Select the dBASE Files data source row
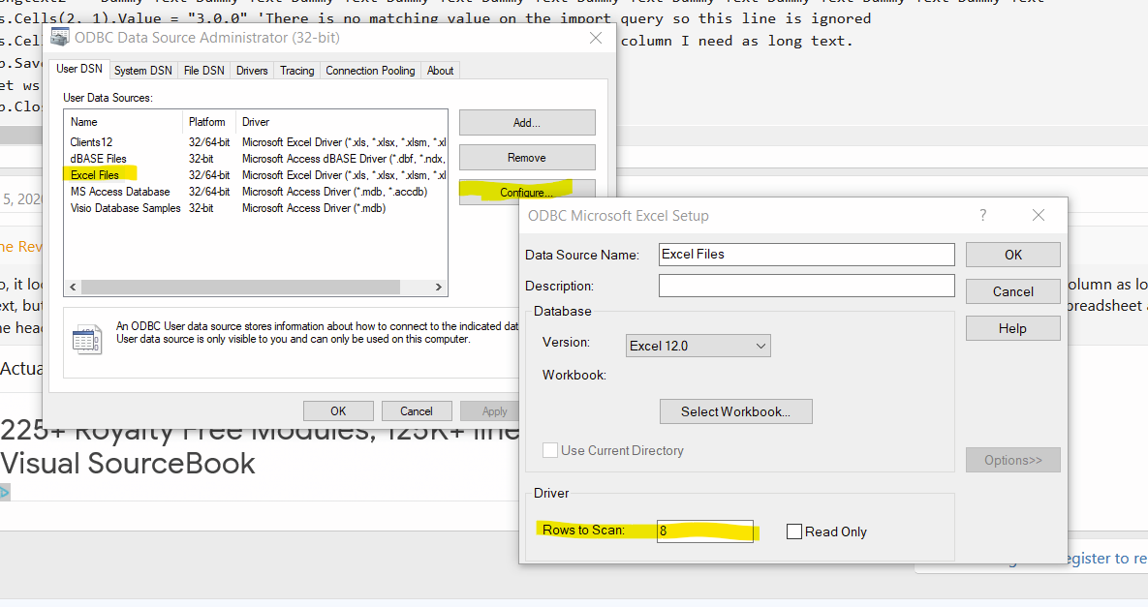1148x607 pixels. [257, 159]
